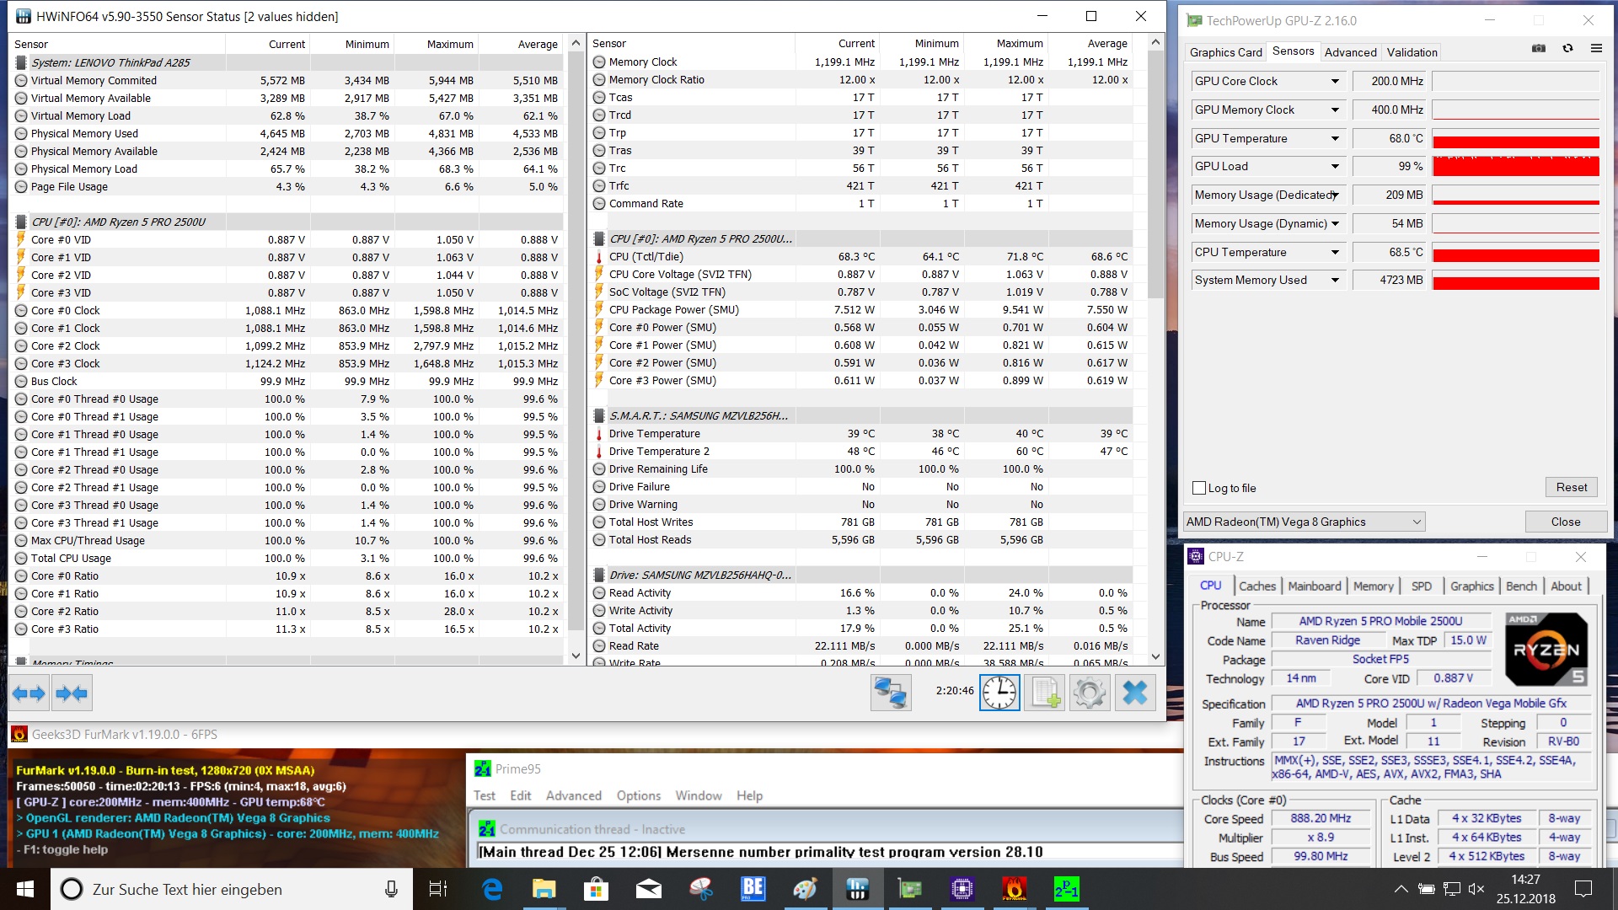Click the logging document-plus icon in HWiNFO
Viewport: 1618px width, 910px height.
pyautogui.click(x=1045, y=693)
